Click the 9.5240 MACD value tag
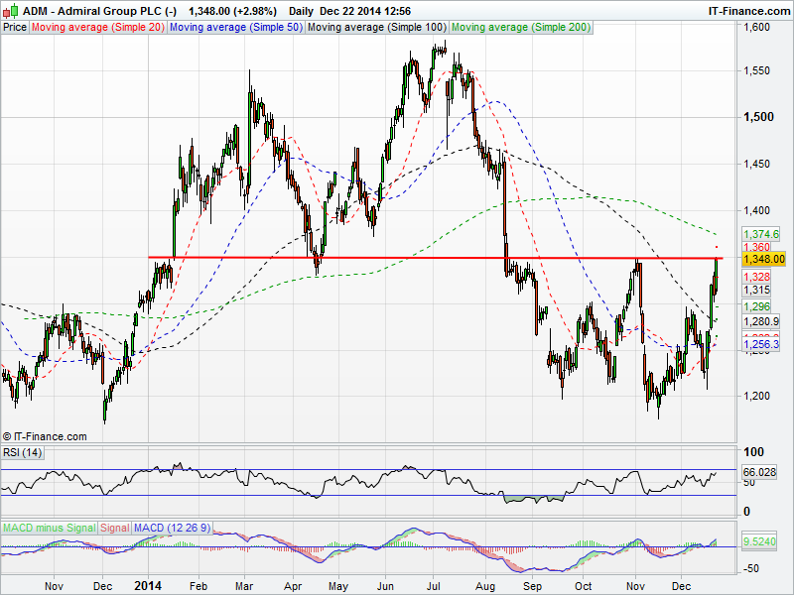 760,542
